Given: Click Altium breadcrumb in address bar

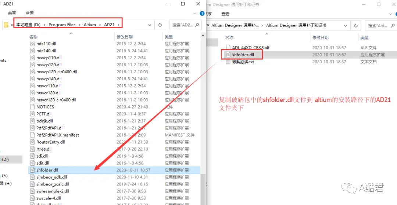Looking at the screenshot, I should [x=90, y=25].
